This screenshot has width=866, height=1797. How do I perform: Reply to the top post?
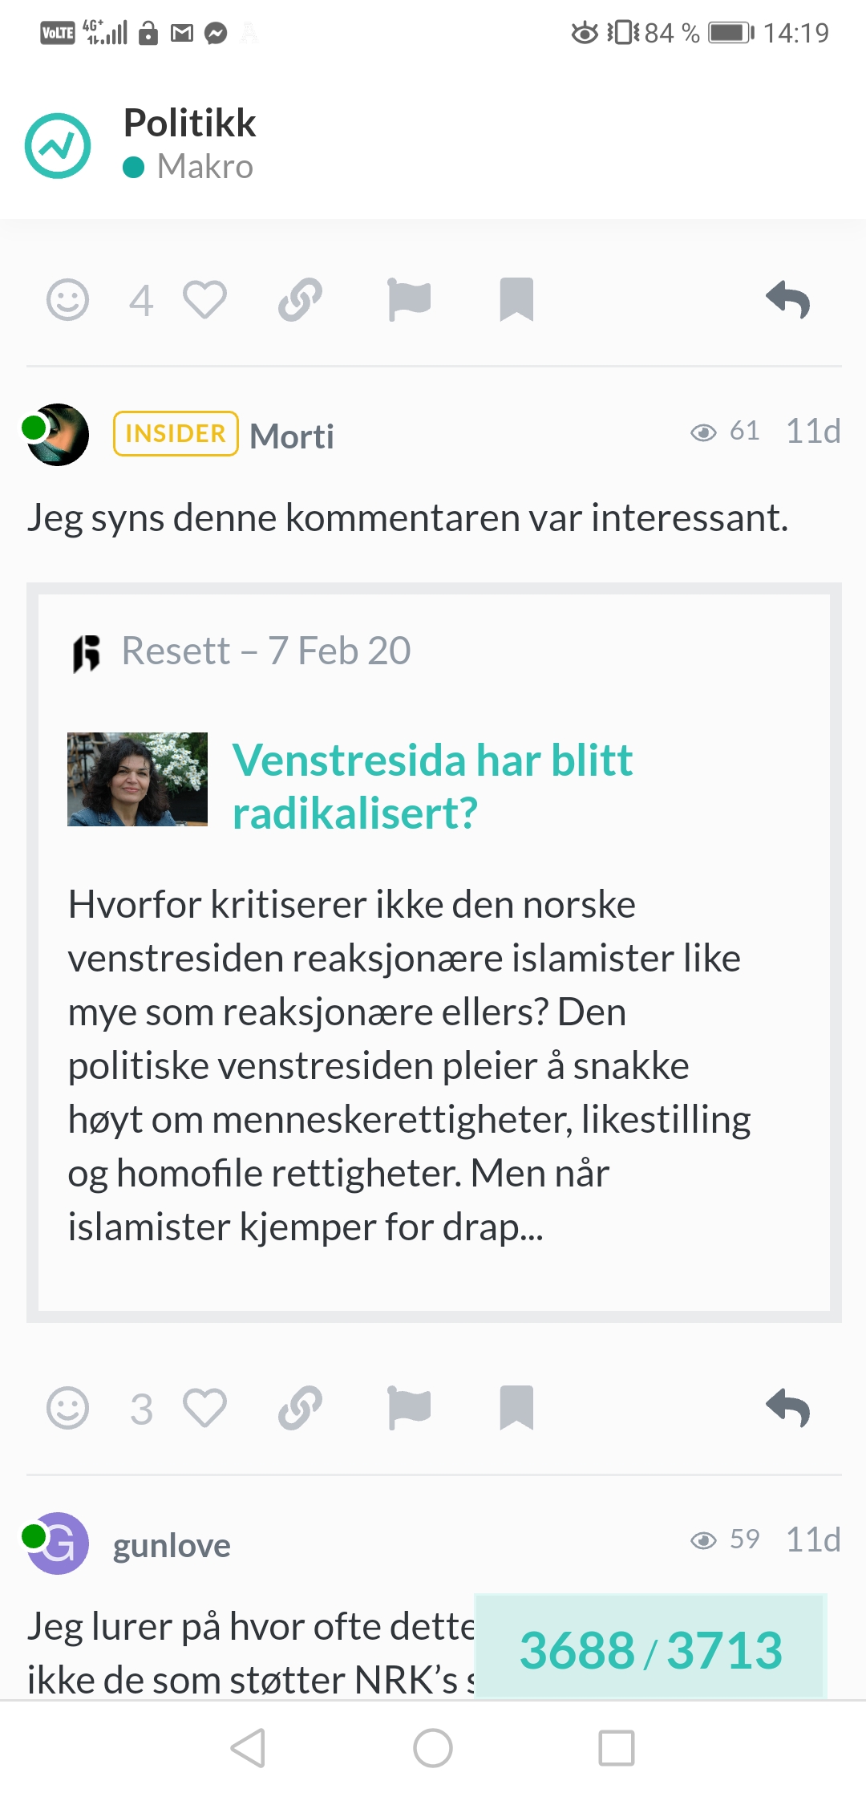788,300
